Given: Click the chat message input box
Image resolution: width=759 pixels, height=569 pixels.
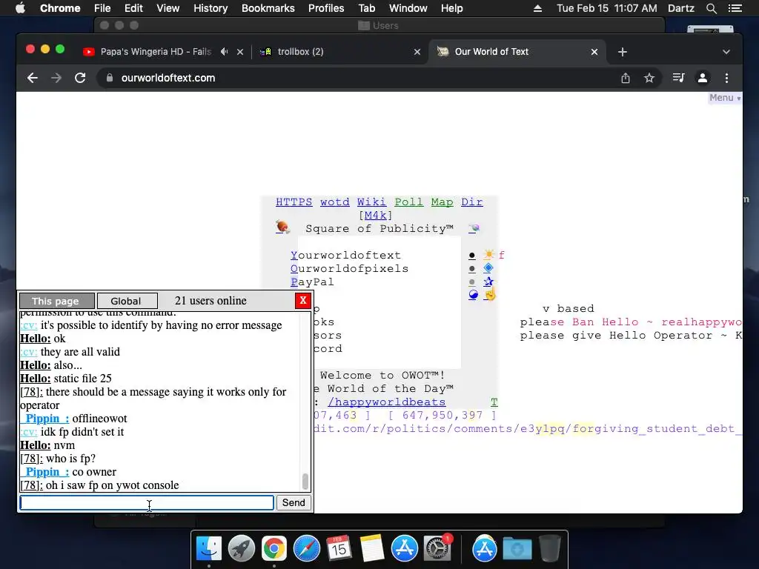Looking at the screenshot, I should tap(147, 503).
